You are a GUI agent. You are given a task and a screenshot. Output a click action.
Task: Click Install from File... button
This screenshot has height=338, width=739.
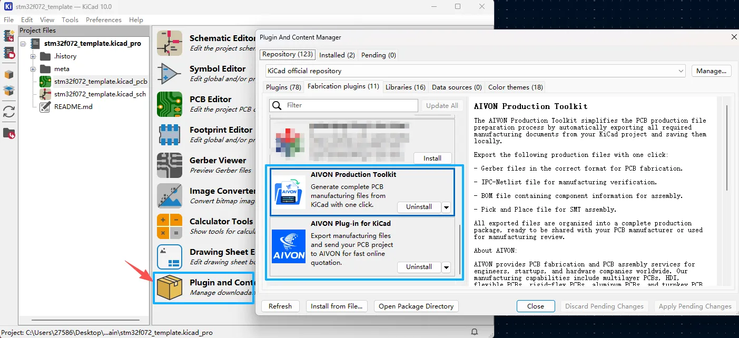[x=337, y=306]
